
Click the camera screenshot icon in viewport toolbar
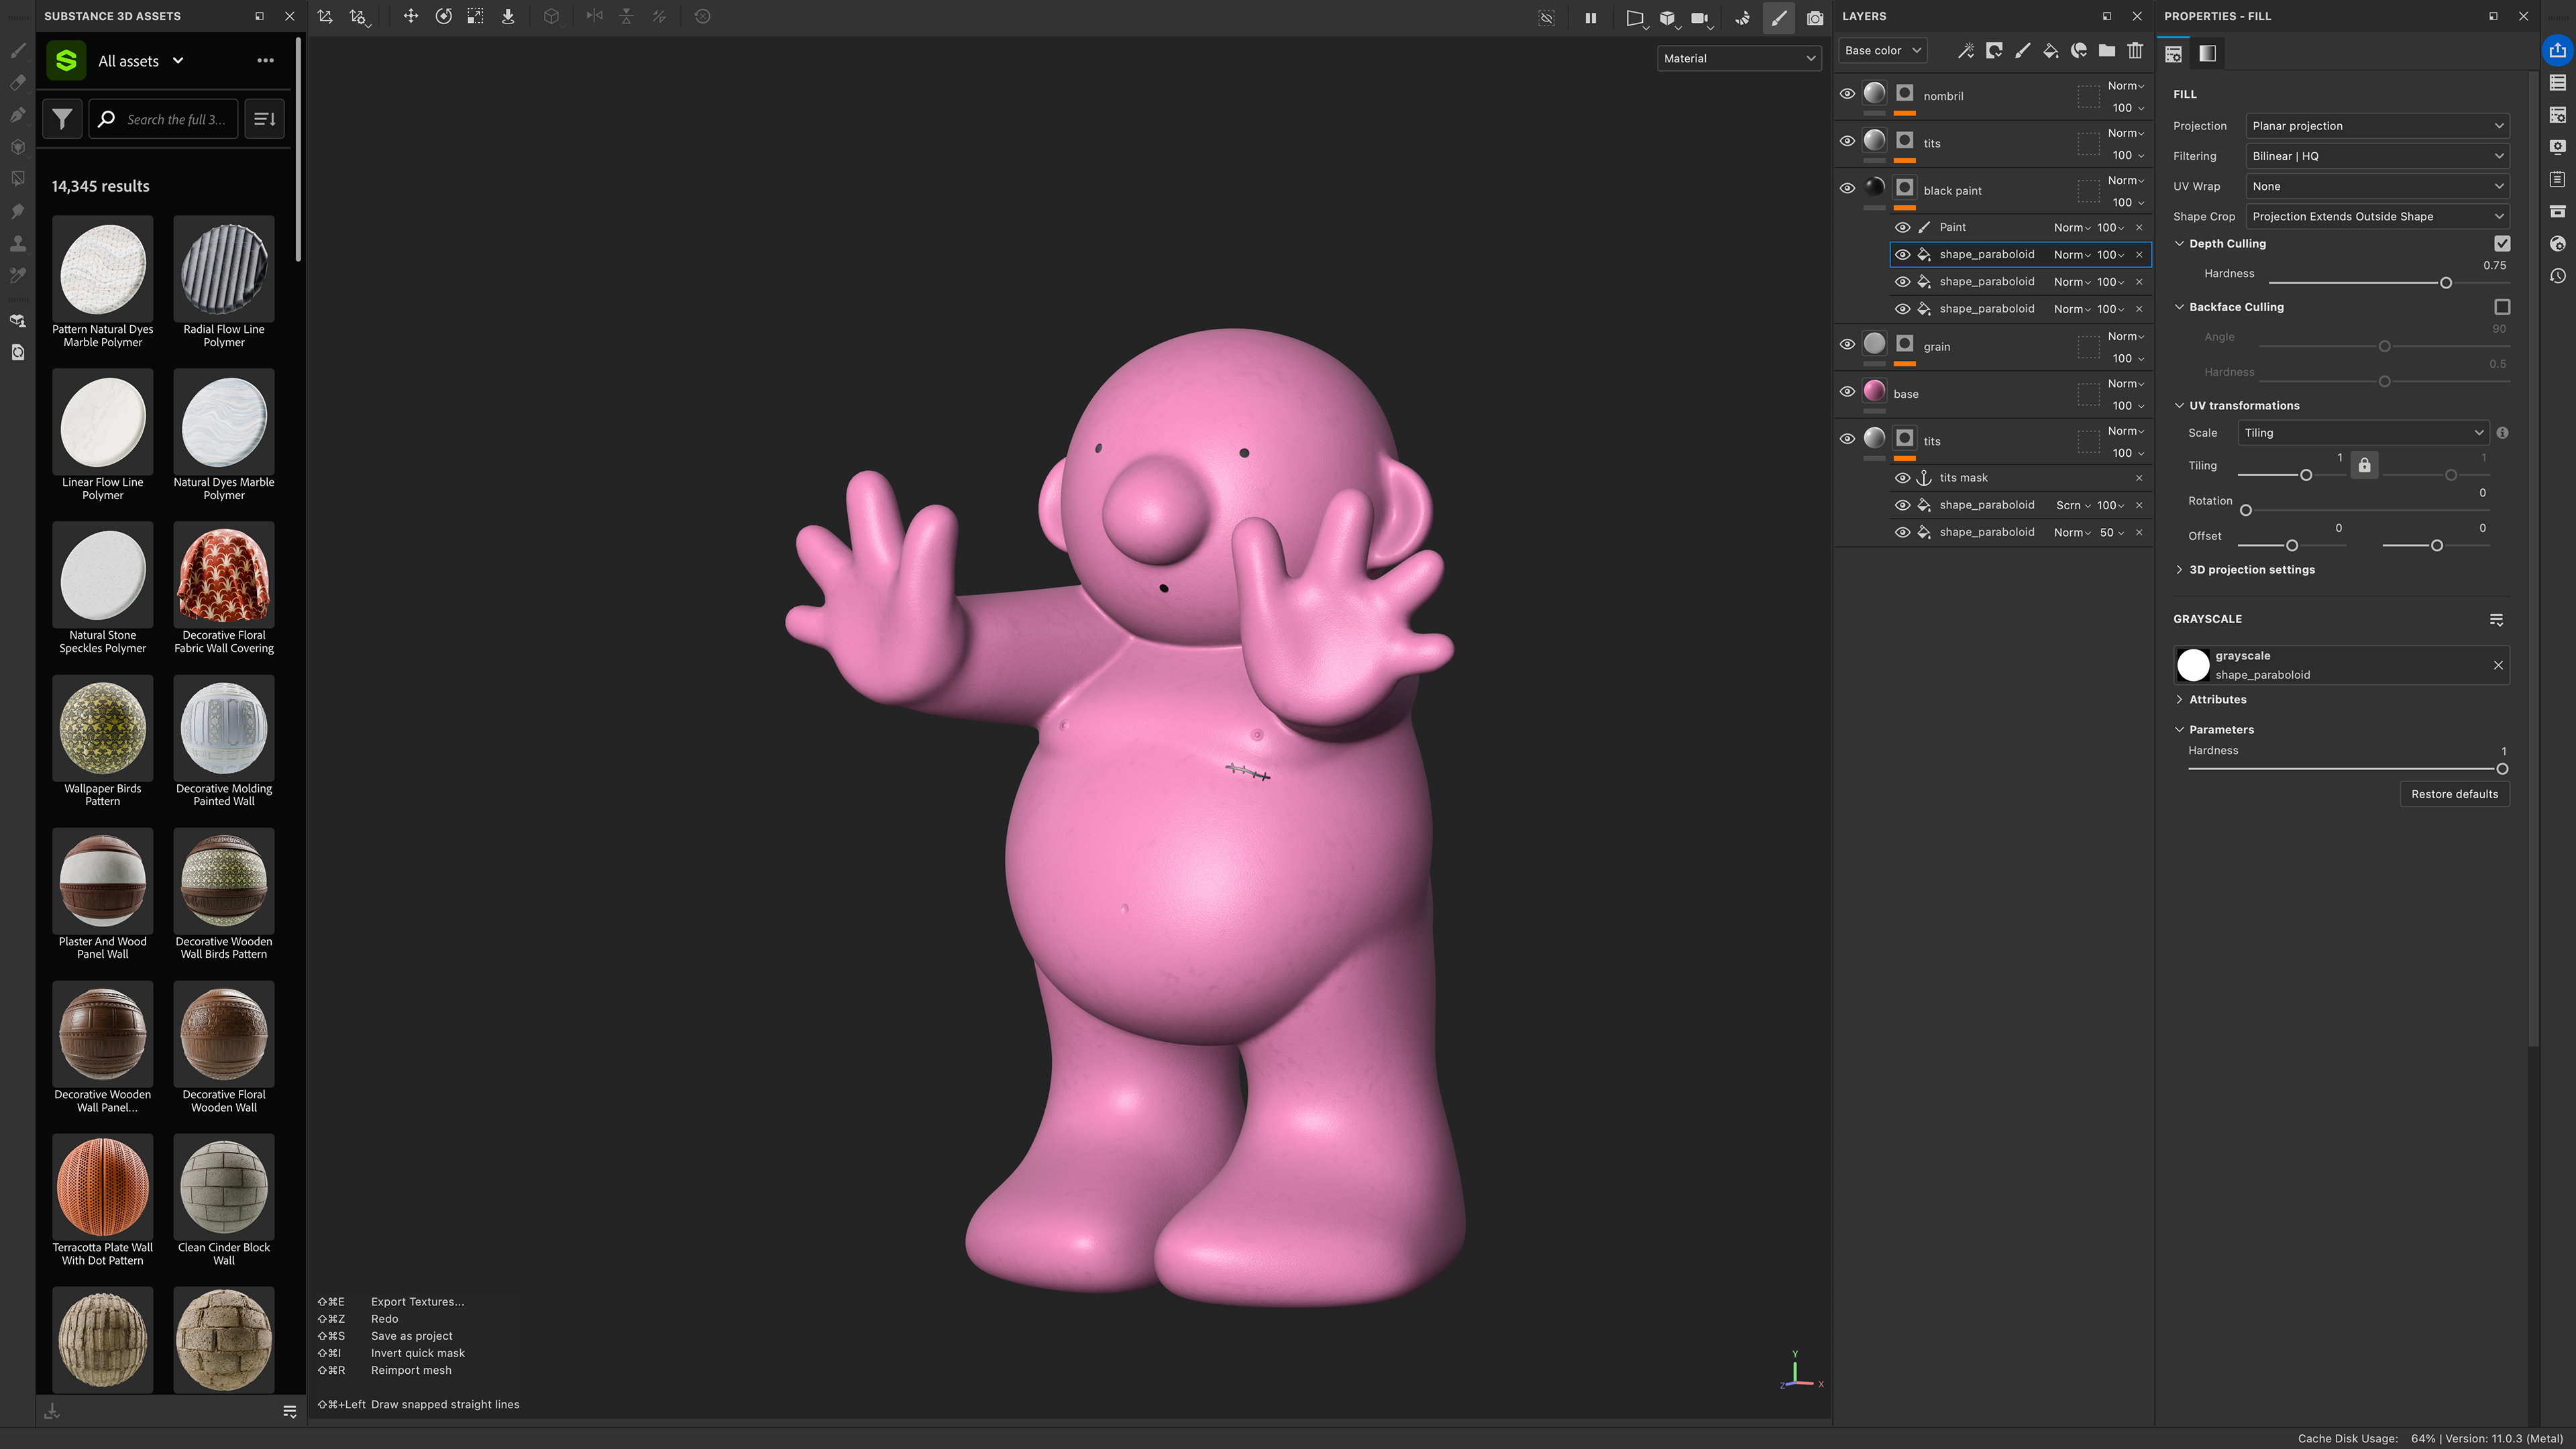(1815, 17)
